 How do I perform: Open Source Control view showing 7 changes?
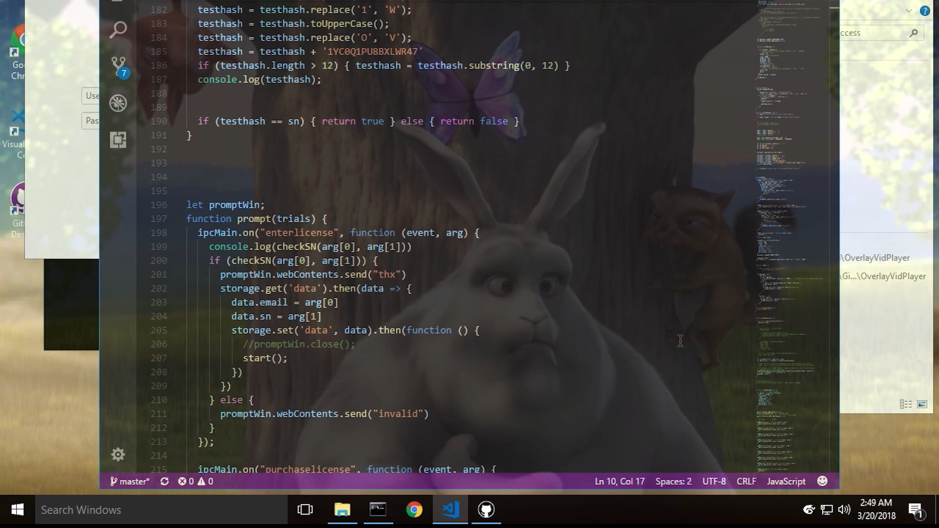[x=118, y=66]
